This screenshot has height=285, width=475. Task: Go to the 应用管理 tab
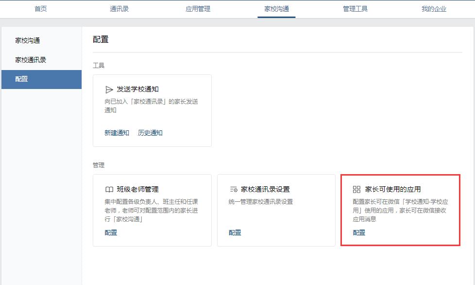click(x=198, y=9)
